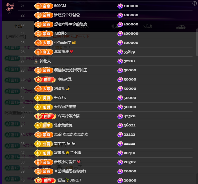Click the 男爵 badge beside 千百万
Viewport: 198px width, 184px height.
click(43, 98)
